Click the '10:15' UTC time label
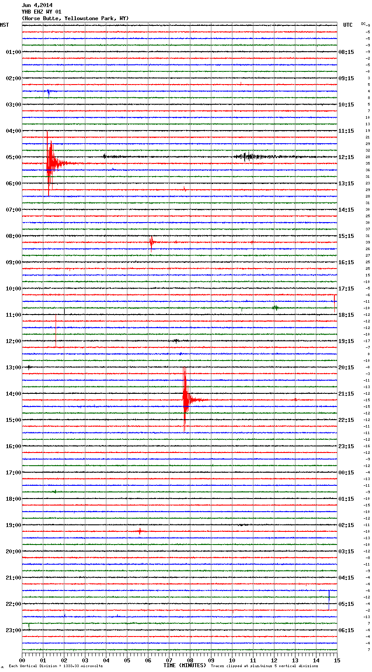This screenshot has width=372, height=672. tap(346, 105)
